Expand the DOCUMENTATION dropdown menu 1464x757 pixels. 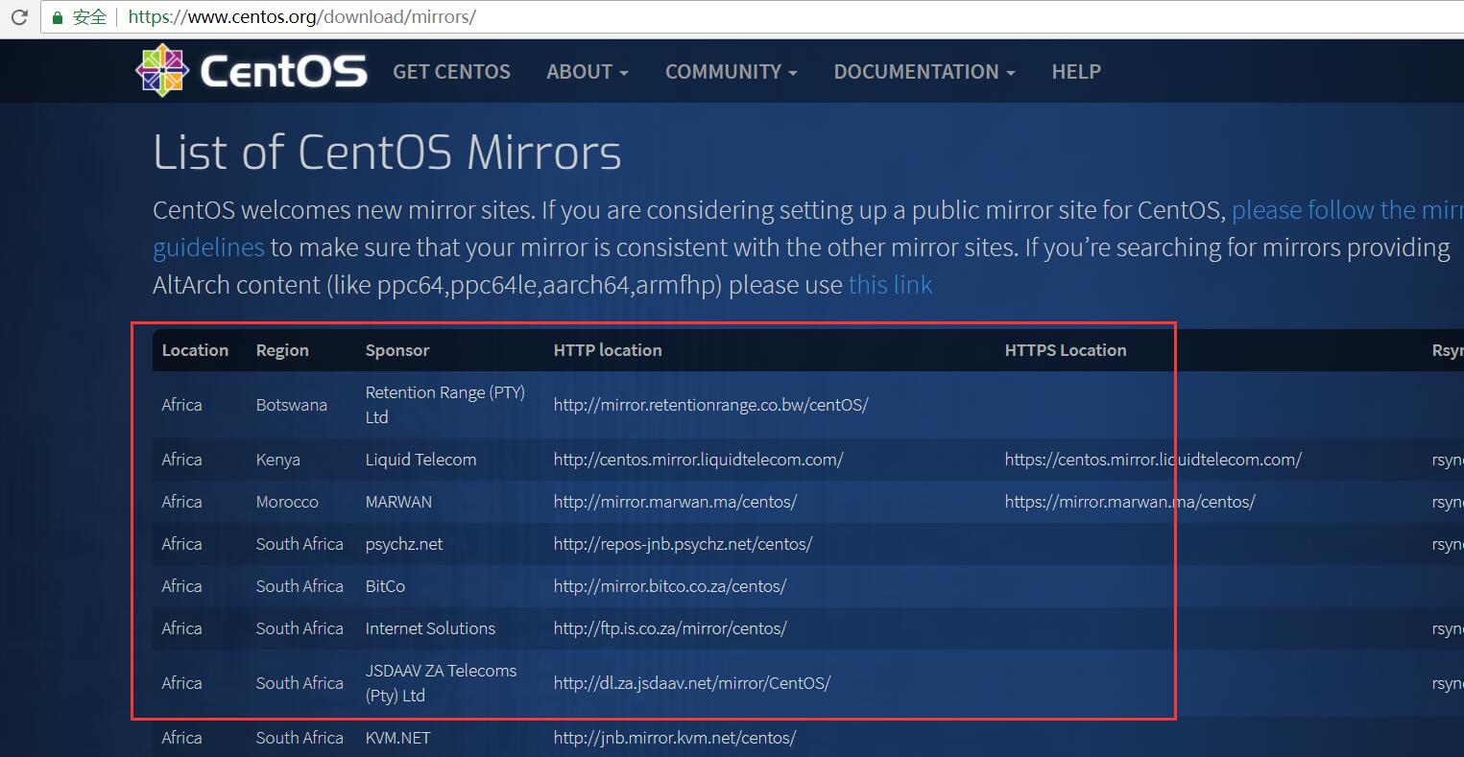pyautogui.click(x=924, y=72)
